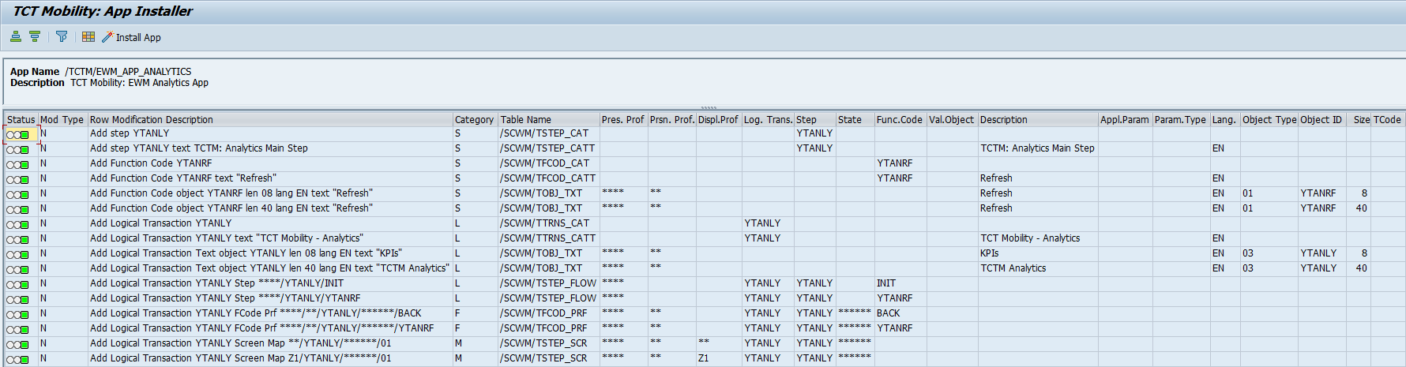Click the BACK function code cell
The height and width of the screenshot is (367, 1406).
point(889,313)
